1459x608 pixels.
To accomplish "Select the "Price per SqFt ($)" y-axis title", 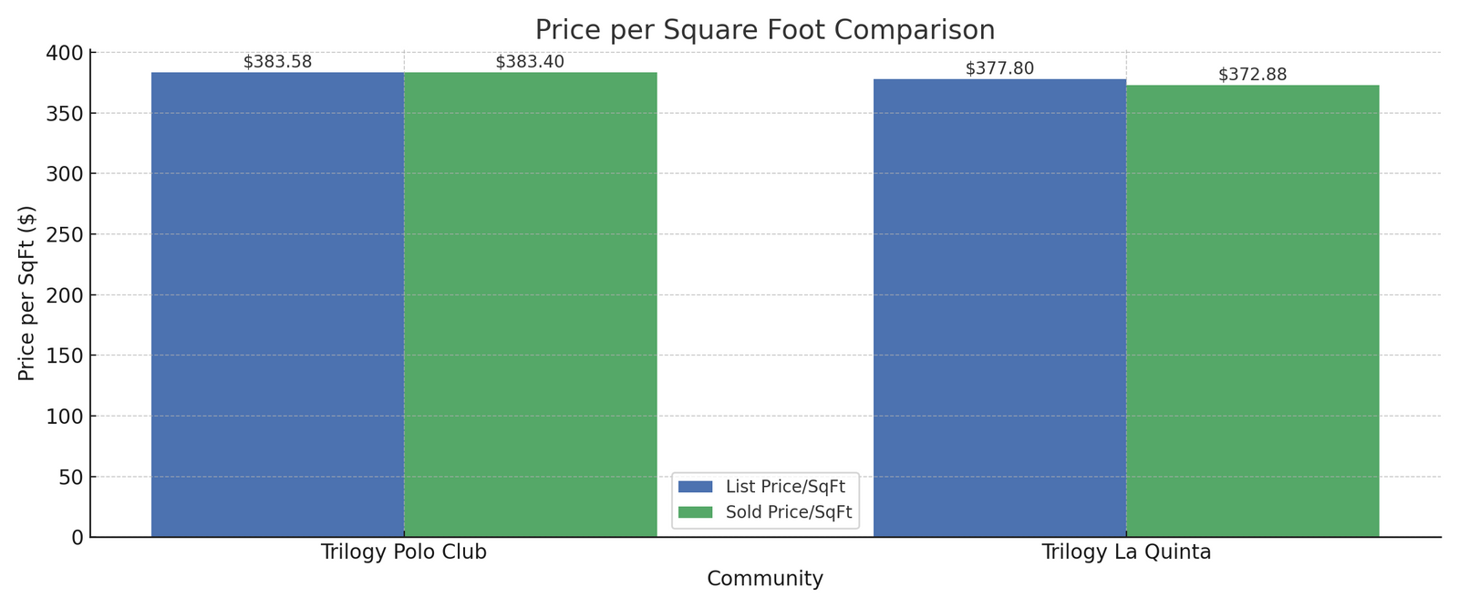I will tap(27, 293).
